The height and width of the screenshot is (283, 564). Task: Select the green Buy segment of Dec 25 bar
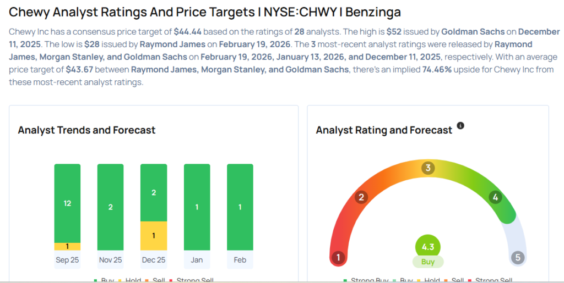(153, 192)
